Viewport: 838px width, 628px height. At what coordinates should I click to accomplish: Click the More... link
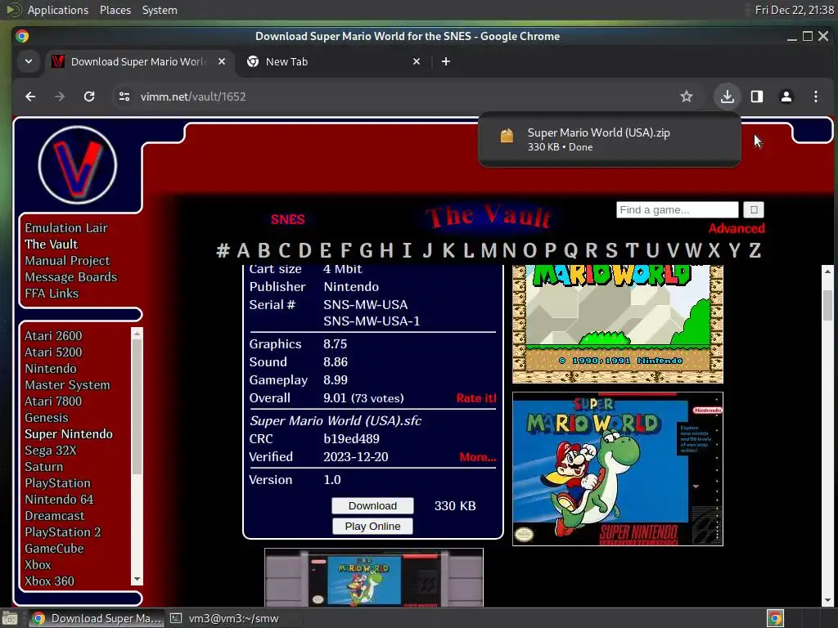tap(478, 457)
